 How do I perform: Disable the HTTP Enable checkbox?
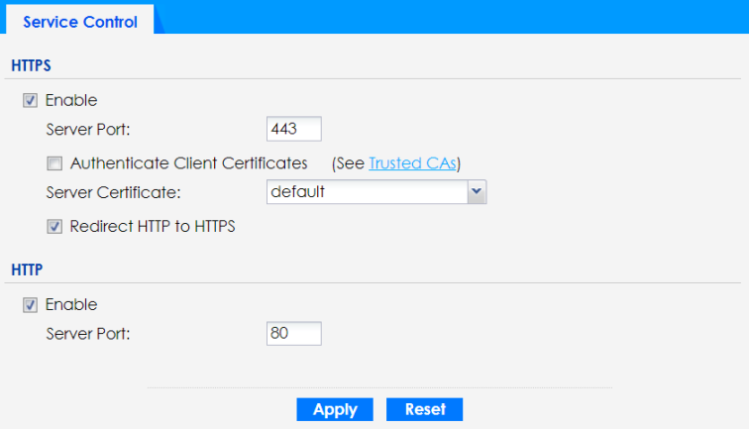[31, 305]
